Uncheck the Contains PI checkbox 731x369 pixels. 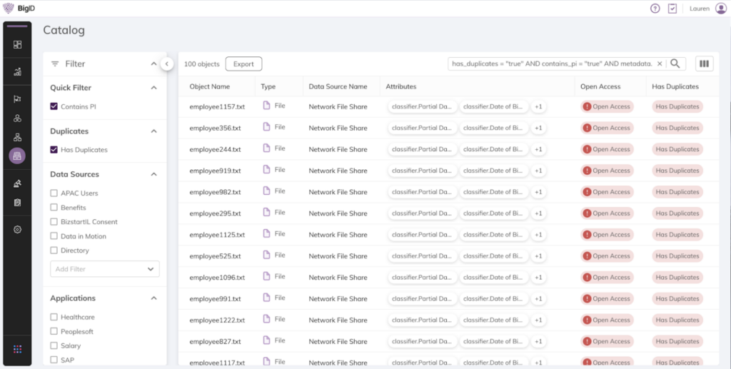54,106
